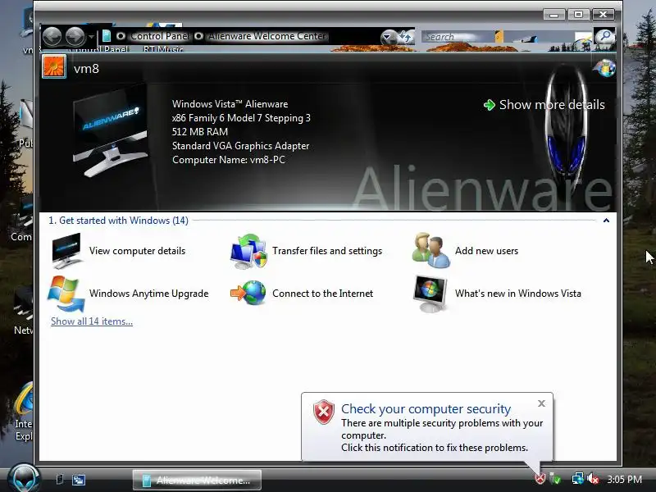This screenshot has width=656, height=492.
Task: Close the security notification balloon
Action: tap(541, 403)
